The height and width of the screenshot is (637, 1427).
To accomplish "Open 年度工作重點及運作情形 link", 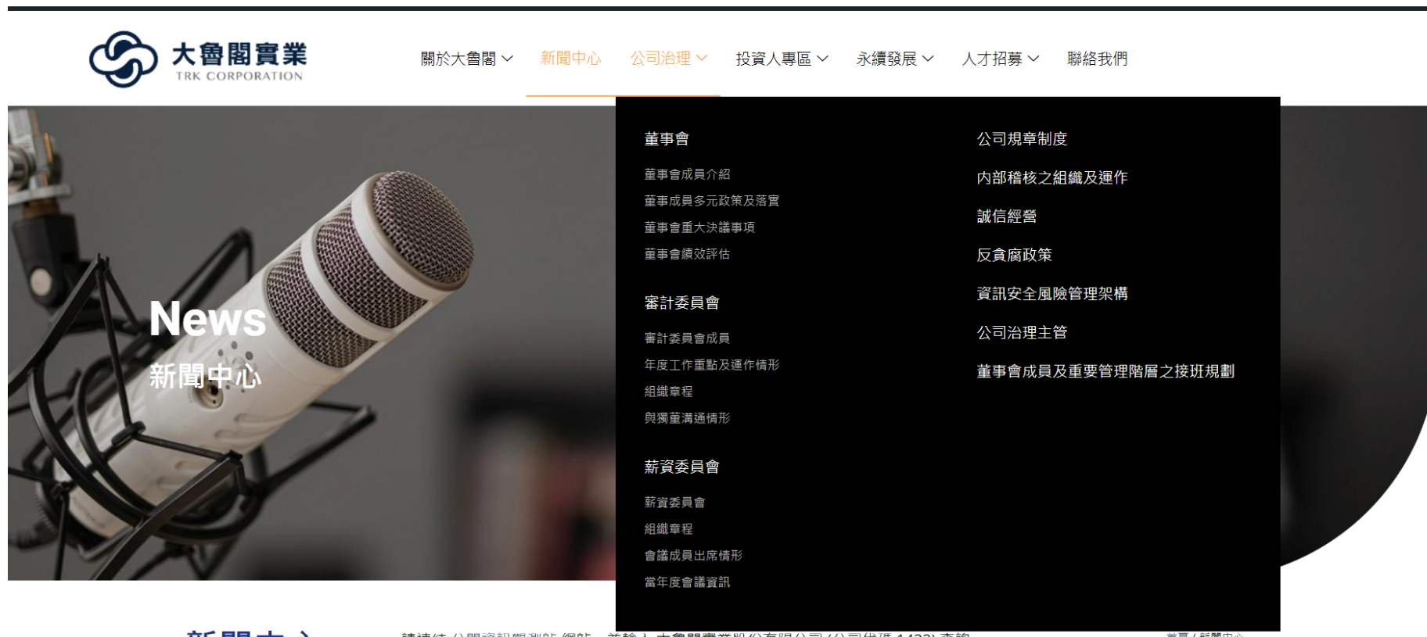I will coord(712,365).
